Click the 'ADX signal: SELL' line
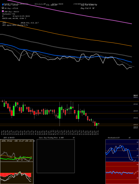The width and height of the screenshot is (139, 184). [15, 25]
